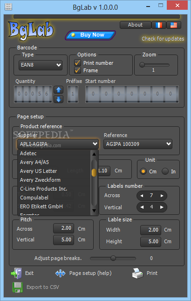Click the Exit label
Screen dimensions: 191x301
[29, 273]
